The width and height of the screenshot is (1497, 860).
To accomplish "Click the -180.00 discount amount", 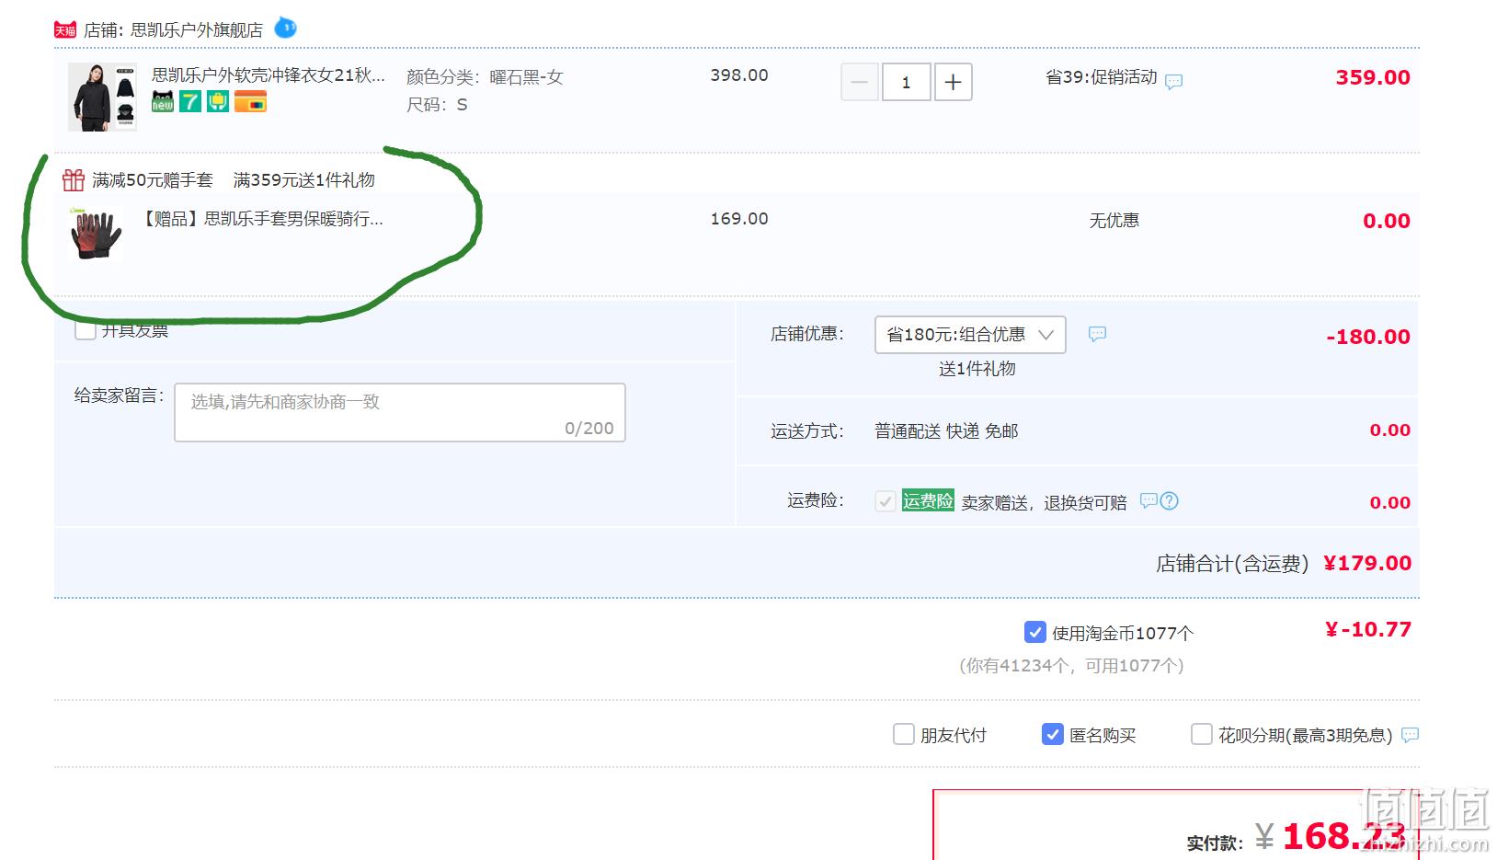I will (x=1368, y=337).
